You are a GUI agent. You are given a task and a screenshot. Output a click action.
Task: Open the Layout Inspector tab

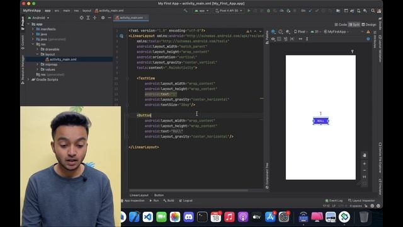pos(361,201)
